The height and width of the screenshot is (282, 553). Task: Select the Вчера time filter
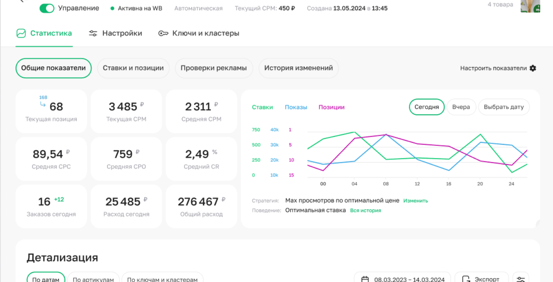(461, 106)
